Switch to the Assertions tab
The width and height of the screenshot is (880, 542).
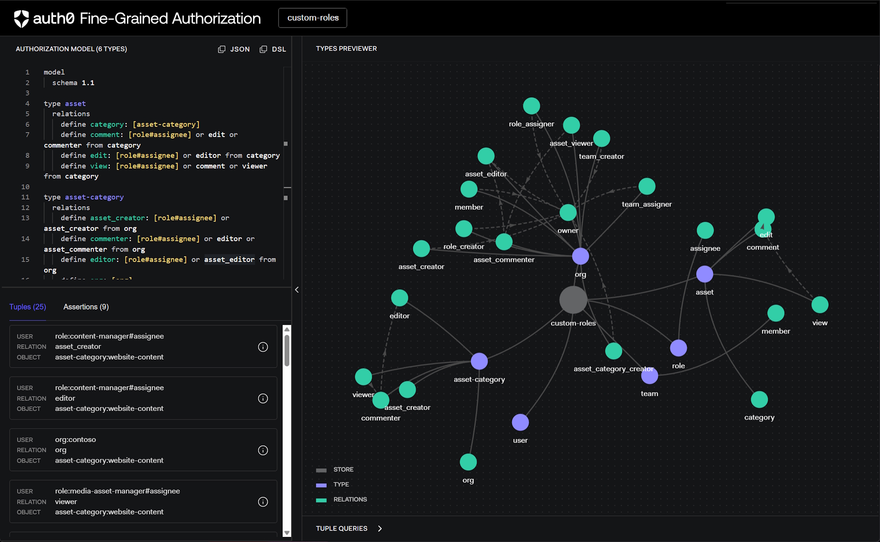coord(86,307)
